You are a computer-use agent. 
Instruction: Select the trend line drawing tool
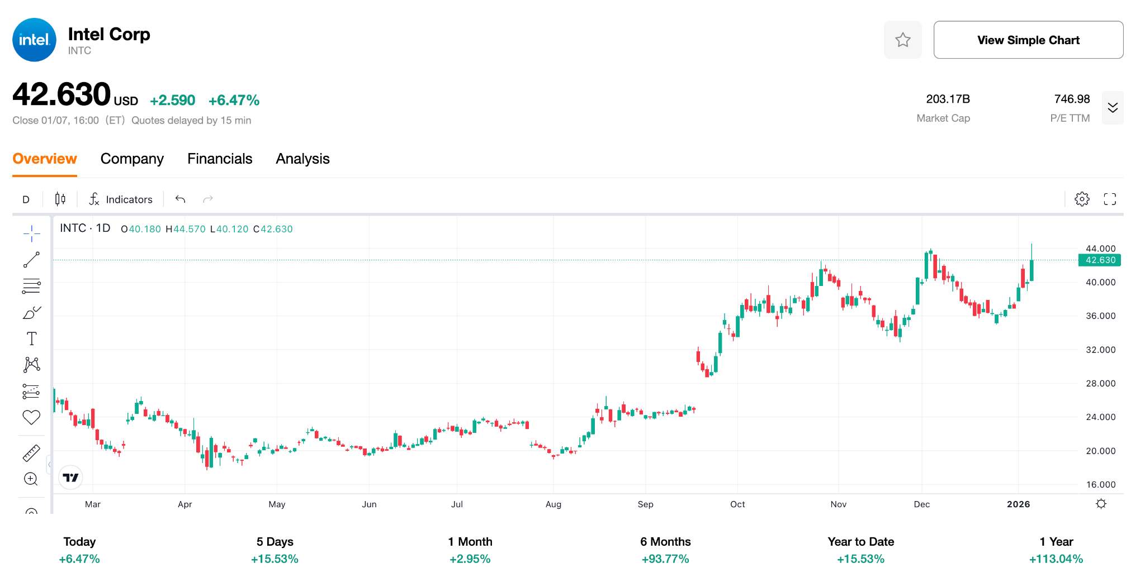(x=31, y=260)
